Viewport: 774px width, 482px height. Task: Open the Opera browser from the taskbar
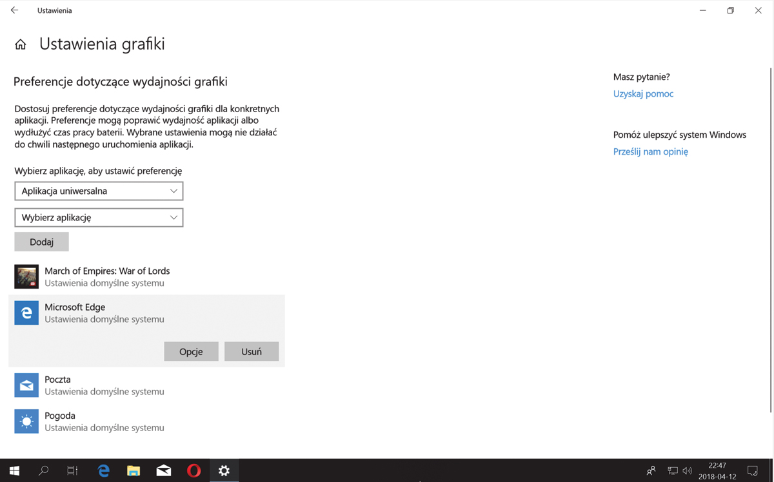pyautogui.click(x=193, y=470)
